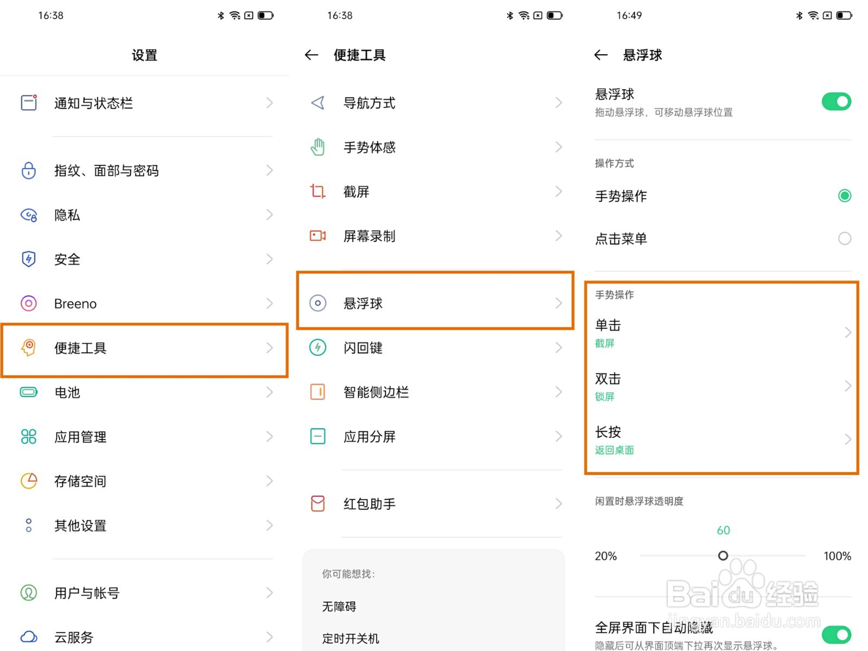Tap the 红包助手 red envelope icon
This screenshot has width=868, height=651.
(317, 503)
